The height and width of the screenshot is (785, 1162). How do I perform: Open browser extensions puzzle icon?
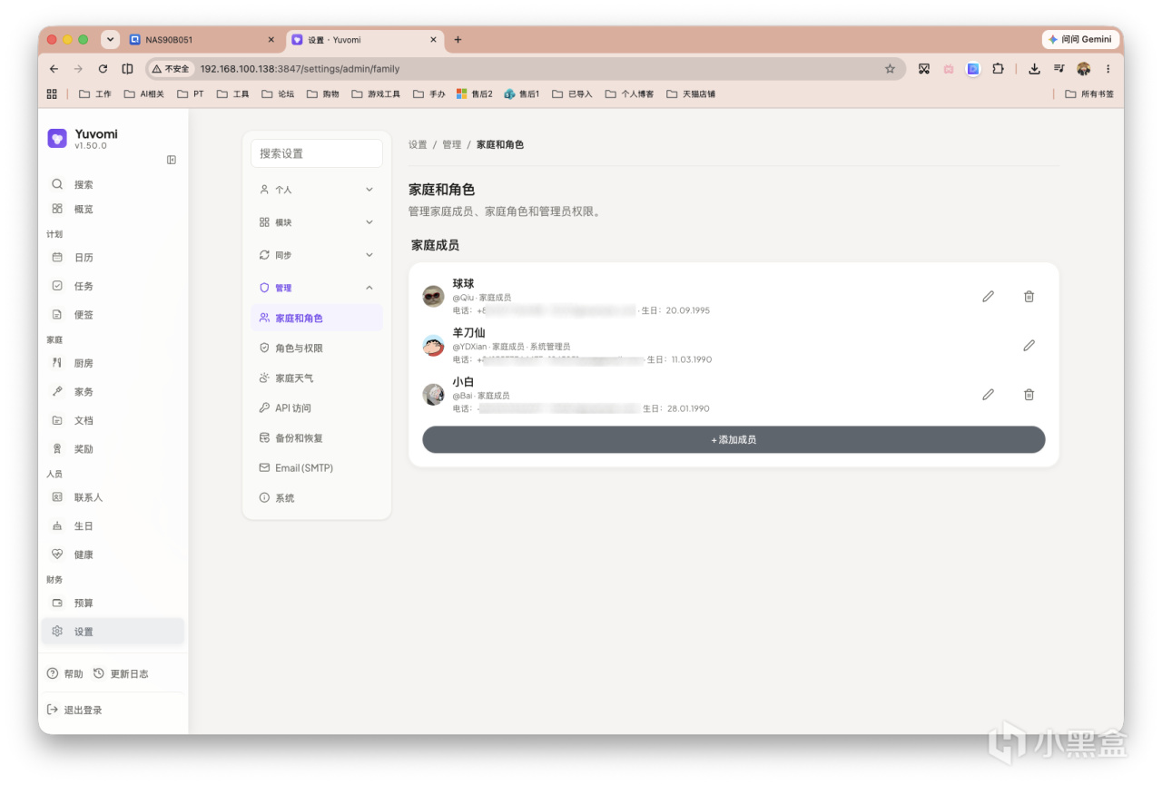[998, 69]
